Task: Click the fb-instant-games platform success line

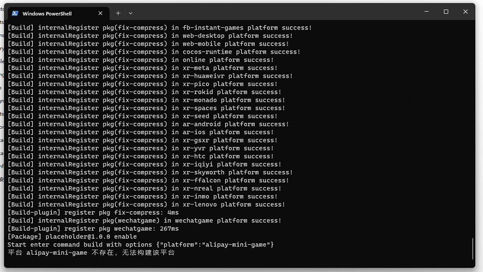Action: pos(159,28)
